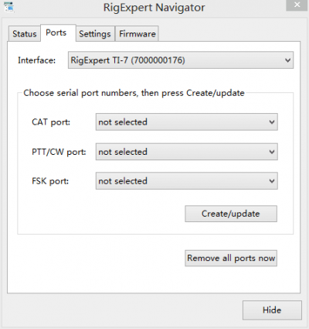309x329 pixels.
Task: Click Remove all ports now
Action: coord(231,258)
